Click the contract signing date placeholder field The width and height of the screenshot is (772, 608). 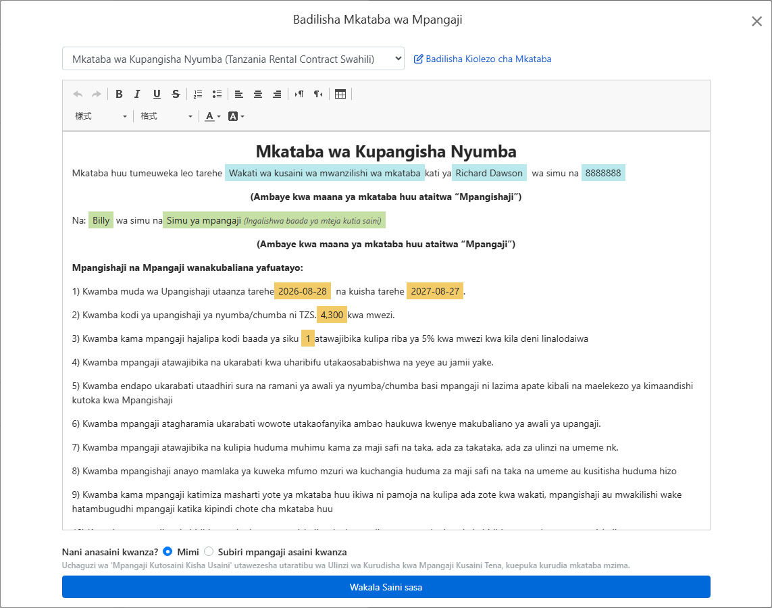[325, 173]
